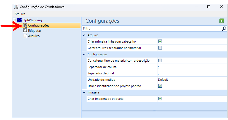The width and height of the screenshot is (228, 120).
Task: Open Arquivo tree item
Action: pos(34,36)
